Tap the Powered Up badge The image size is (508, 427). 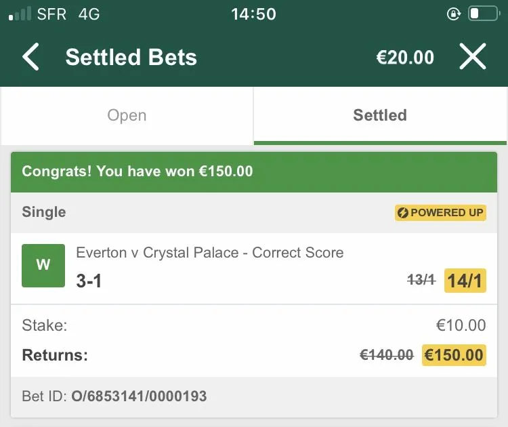point(440,213)
